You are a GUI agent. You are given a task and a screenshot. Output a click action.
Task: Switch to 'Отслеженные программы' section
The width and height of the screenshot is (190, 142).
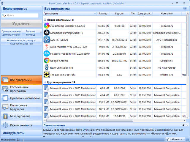pos(21,89)
